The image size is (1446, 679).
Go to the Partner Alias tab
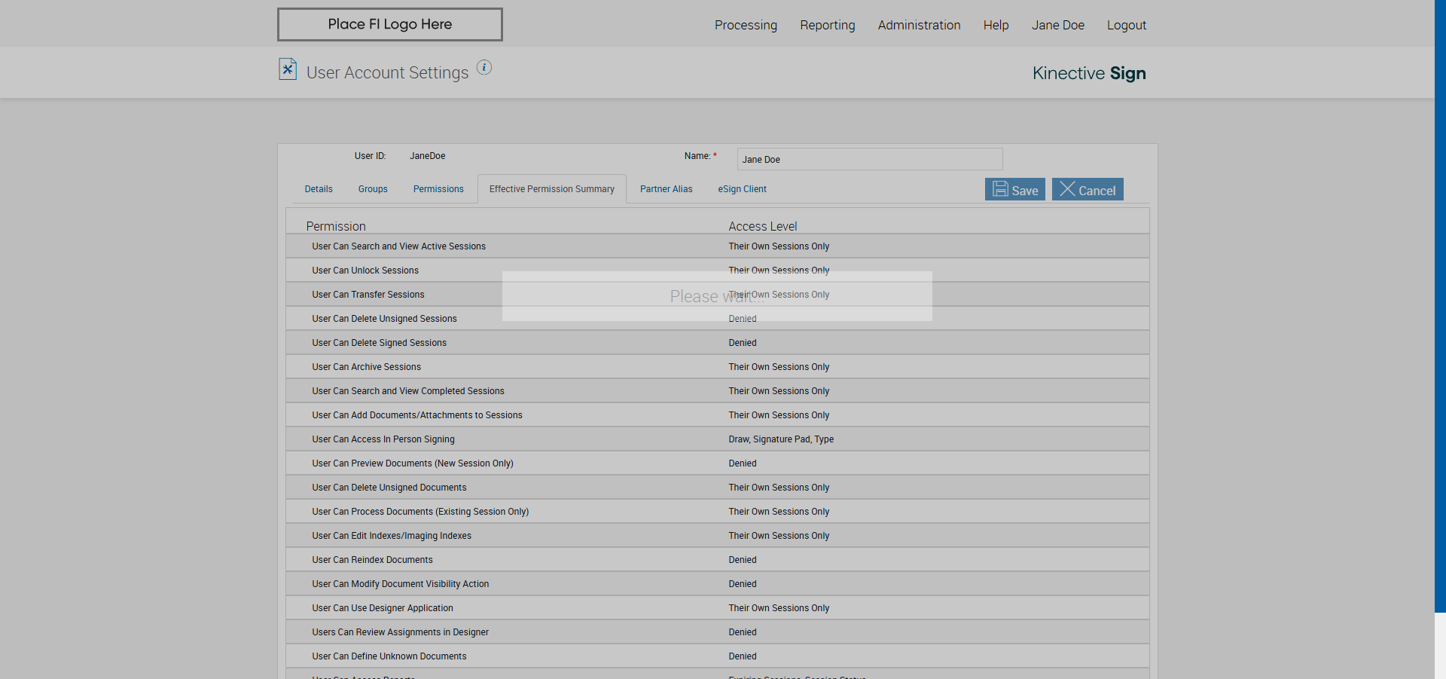click(666, 189)
